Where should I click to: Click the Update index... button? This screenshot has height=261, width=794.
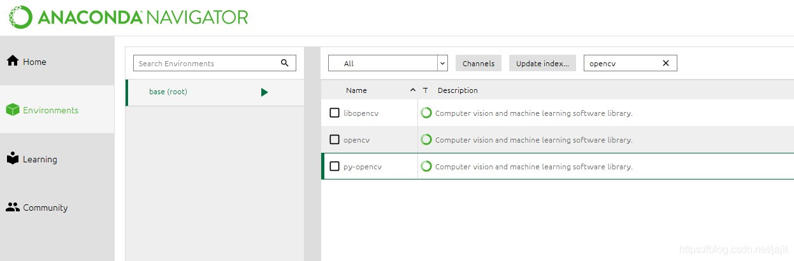coord(542,63)
